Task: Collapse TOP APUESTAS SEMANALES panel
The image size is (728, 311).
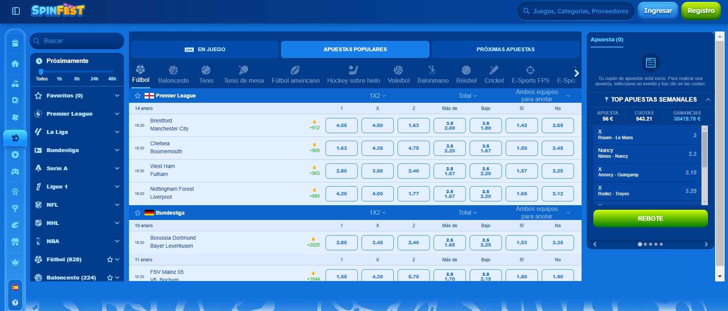Action: pyautogui.click(x=708, y=100)
